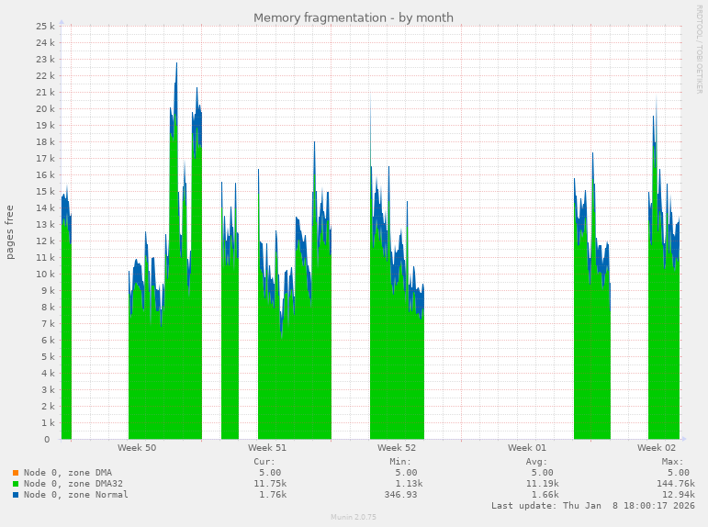Click the 5 k y-axis tick label
Image resolution: width=708 pixels, height=527 pixels.
[48, 357]
